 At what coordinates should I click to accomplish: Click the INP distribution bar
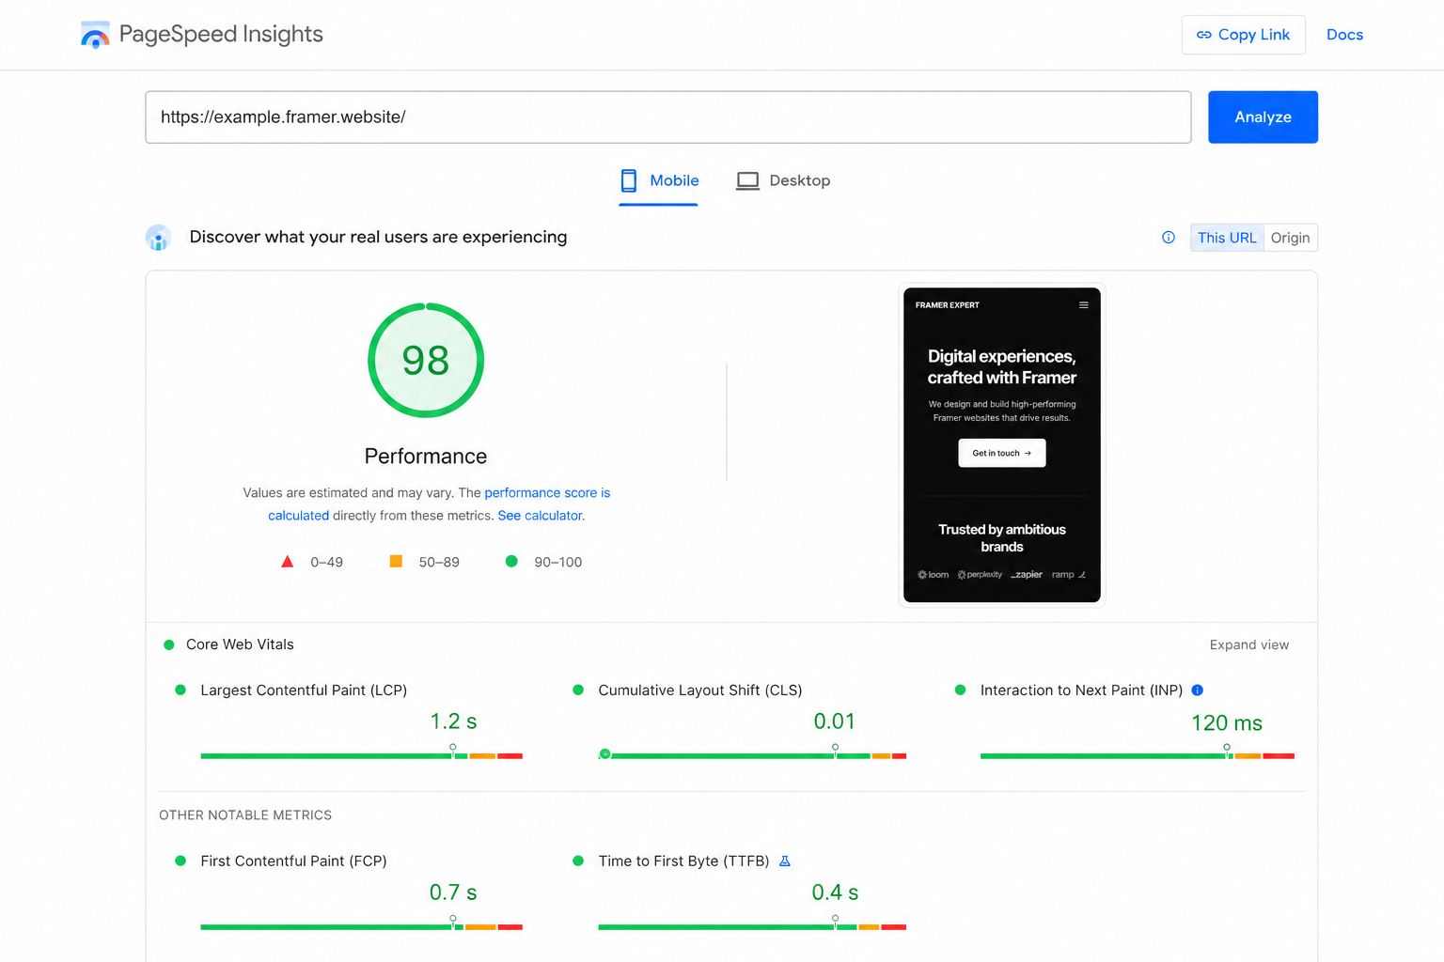click(1138, 755)
